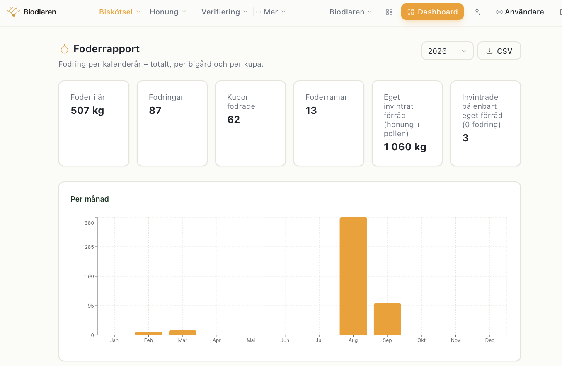
Task: Open the user profile icon
Action: point(477,12)
